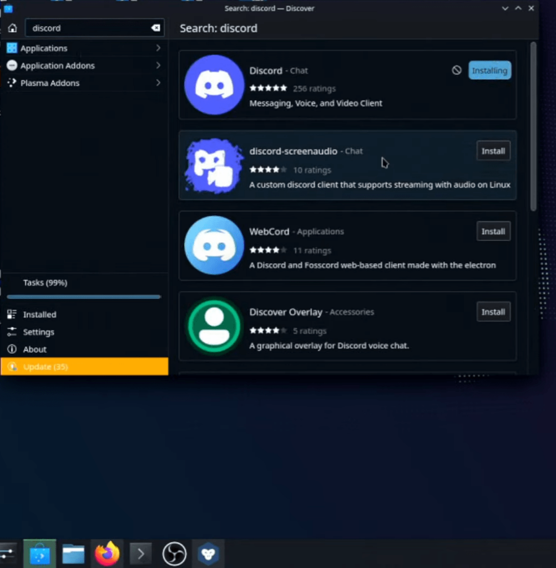Click the Discover window icon in title bar

(8, 8)
